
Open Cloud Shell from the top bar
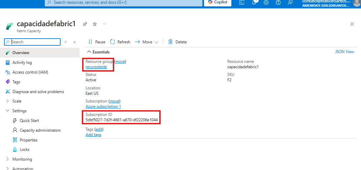pyautogui.click(x=242, y=2)
